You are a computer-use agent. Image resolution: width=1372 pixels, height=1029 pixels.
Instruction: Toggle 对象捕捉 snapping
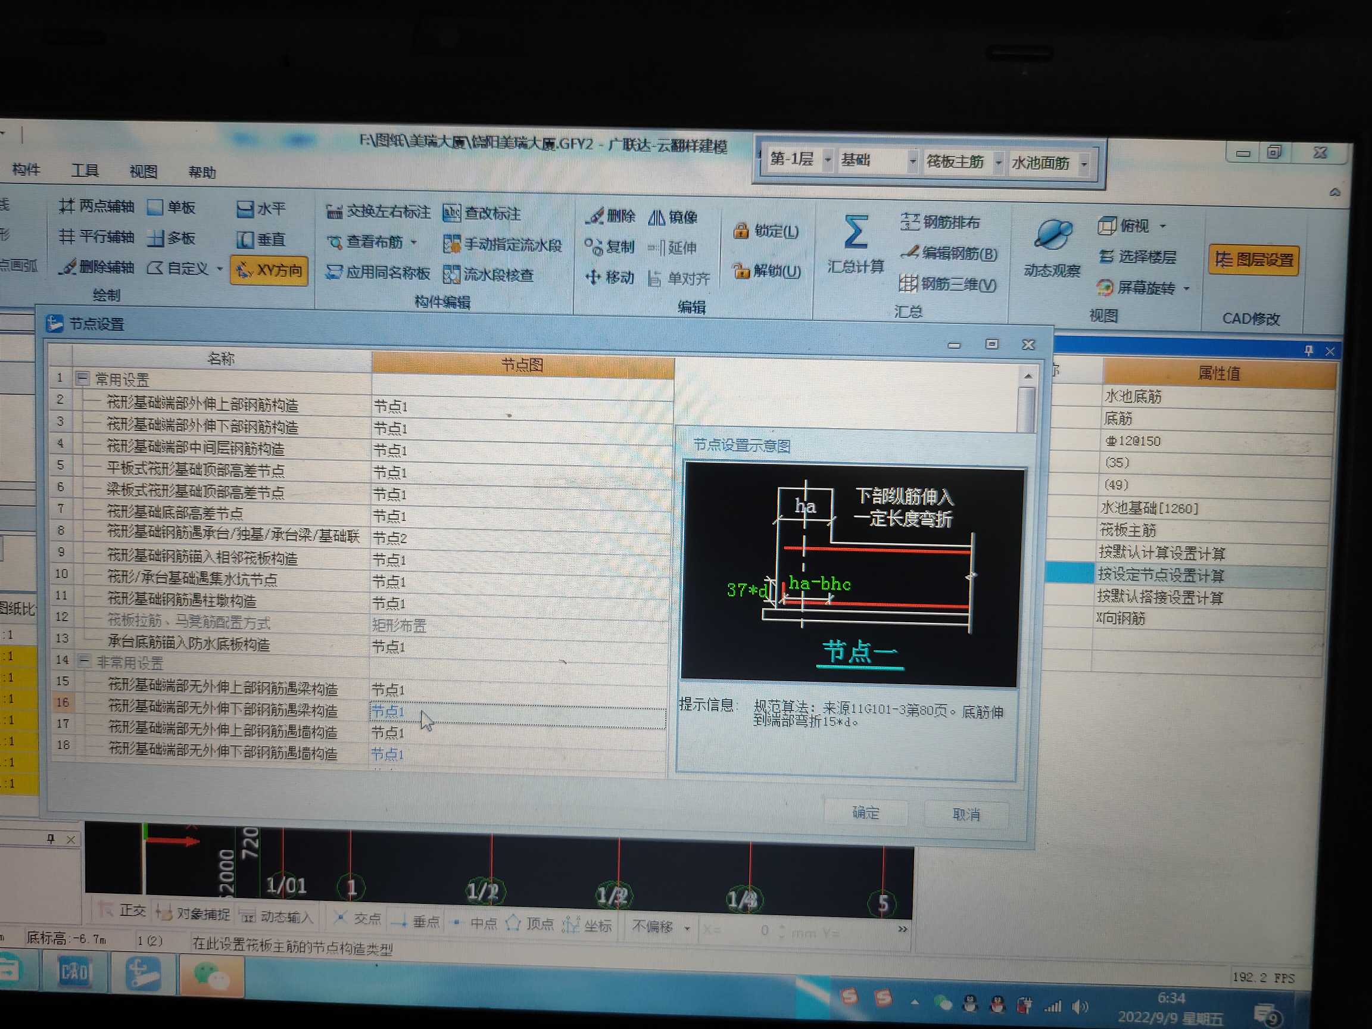point(194,913)
